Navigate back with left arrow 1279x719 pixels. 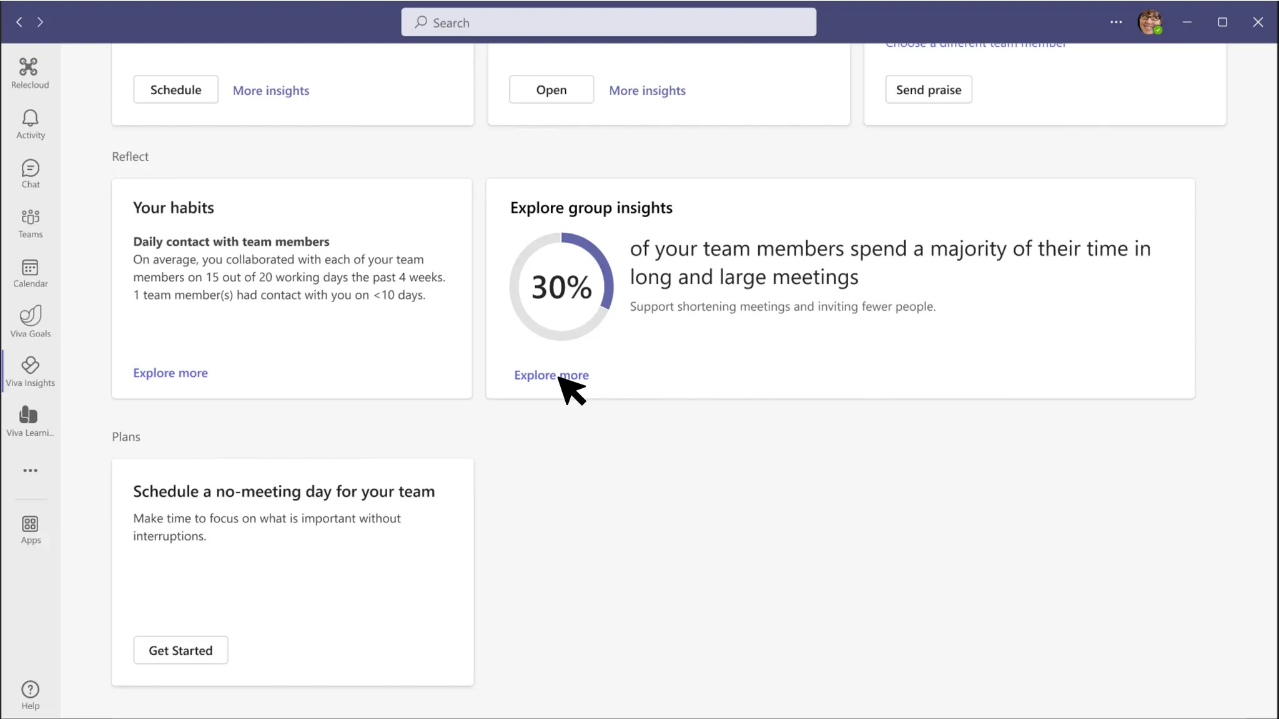click(19, 22)
